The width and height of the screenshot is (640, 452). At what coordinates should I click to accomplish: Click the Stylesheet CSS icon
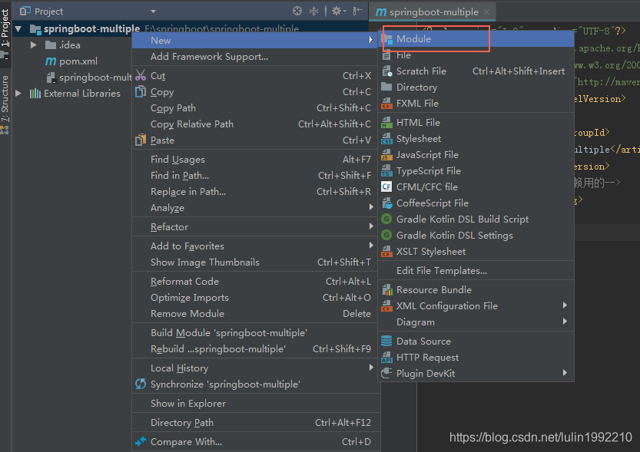pos(386,139)
